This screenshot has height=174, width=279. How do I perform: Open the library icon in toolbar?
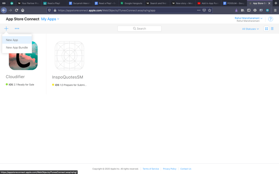coord(243,10)
